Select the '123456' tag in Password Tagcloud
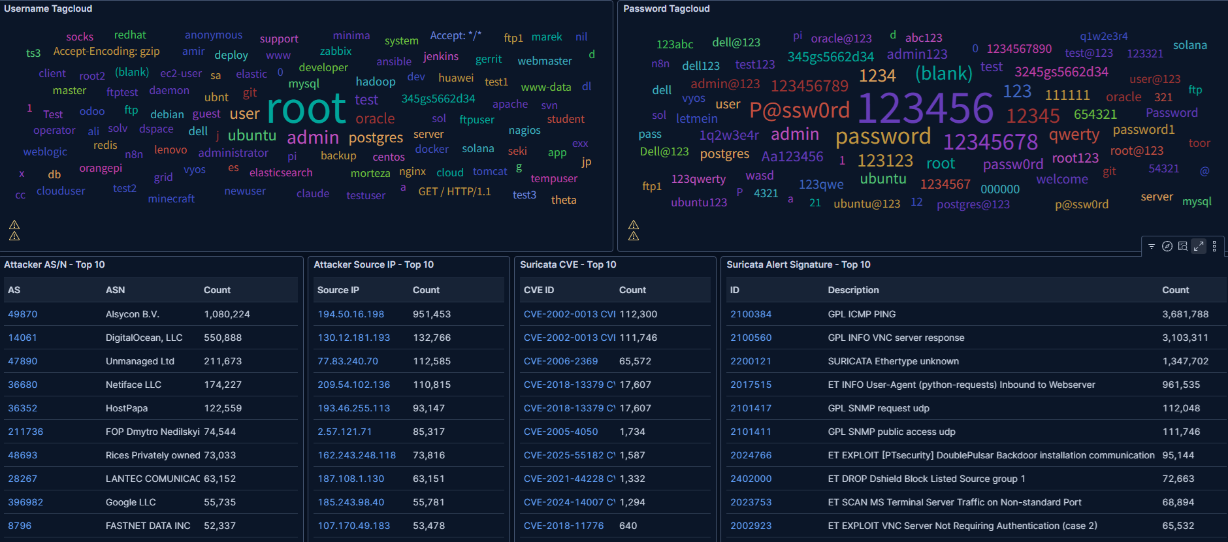The width and height of the screenshot is (1228, 542). [925, 108]
